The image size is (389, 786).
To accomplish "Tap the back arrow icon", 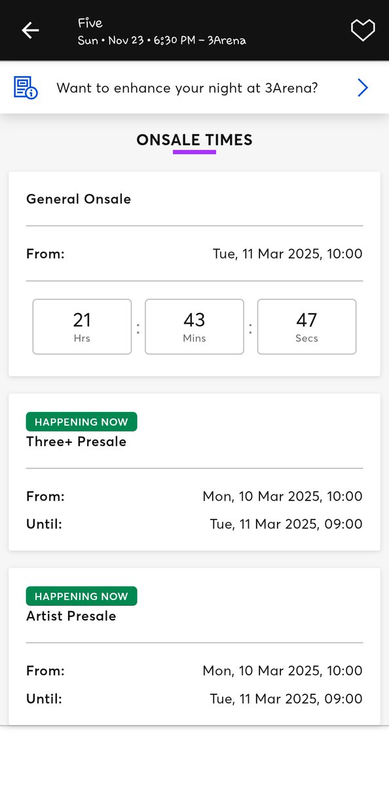I will pyautogui.click(x=30, y=30).
